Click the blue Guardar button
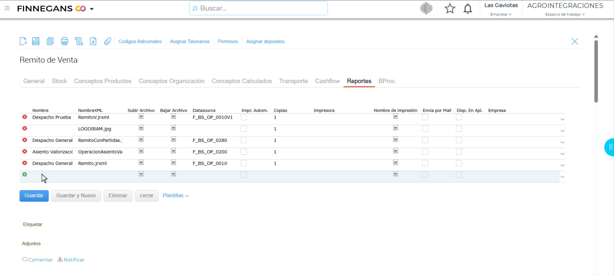 coord(34,196)
